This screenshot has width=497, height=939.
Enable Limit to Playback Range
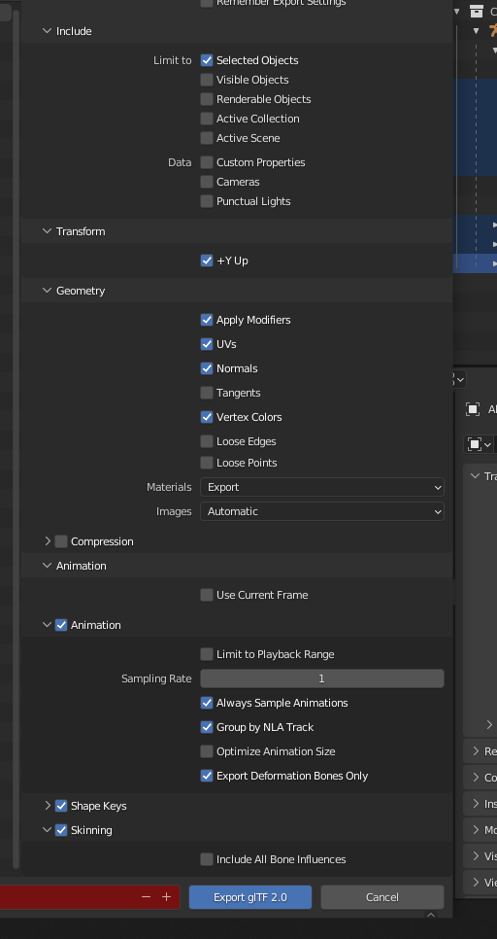click(207, 654)
